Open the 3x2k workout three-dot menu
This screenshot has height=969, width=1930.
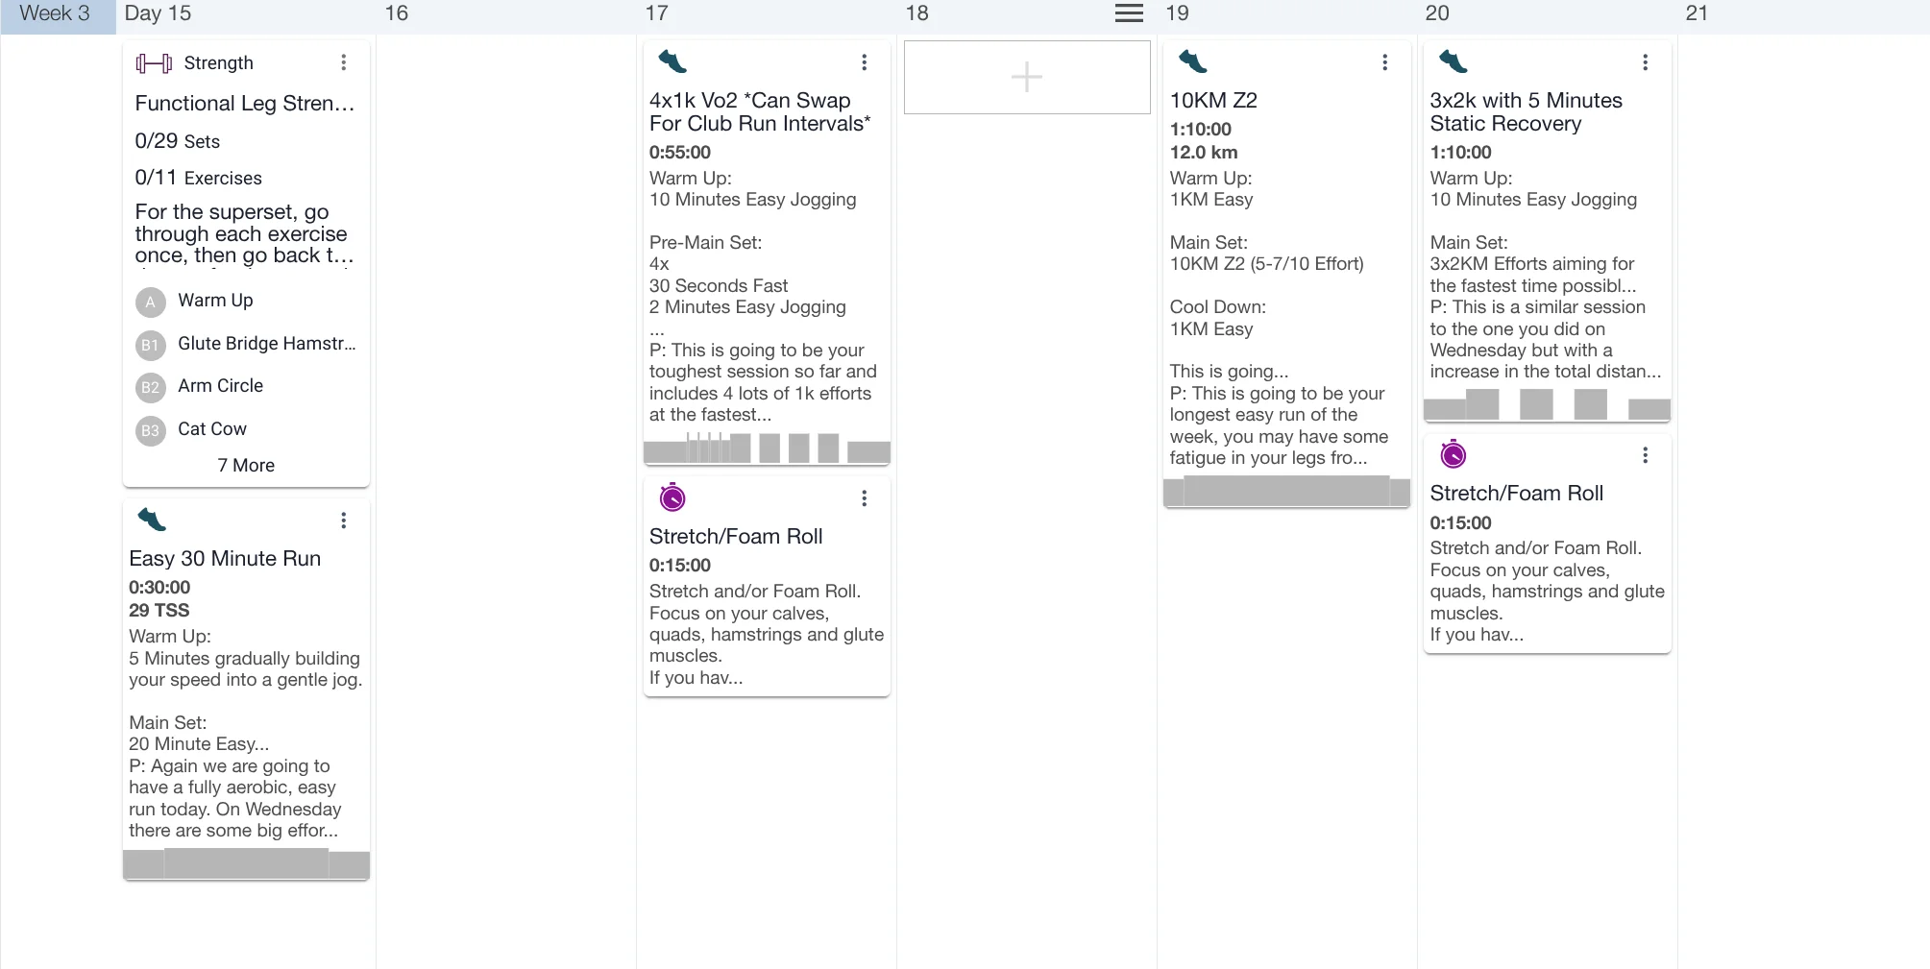(x=1645, y=62)
